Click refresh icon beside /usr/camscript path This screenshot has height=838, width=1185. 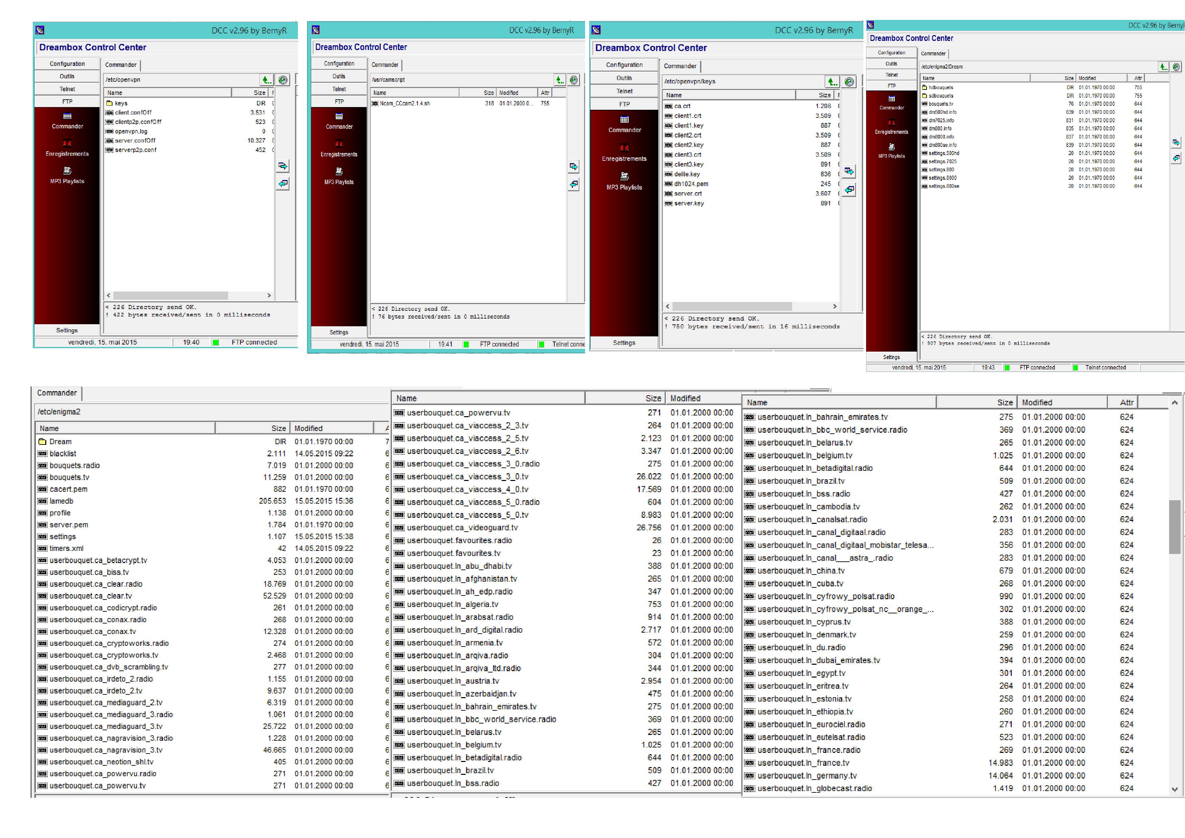(x=574, y=80)
